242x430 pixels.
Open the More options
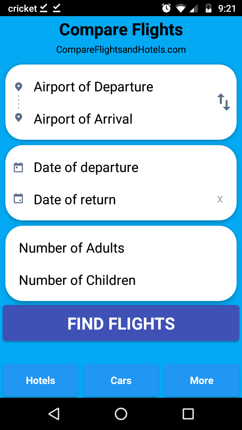202,380
